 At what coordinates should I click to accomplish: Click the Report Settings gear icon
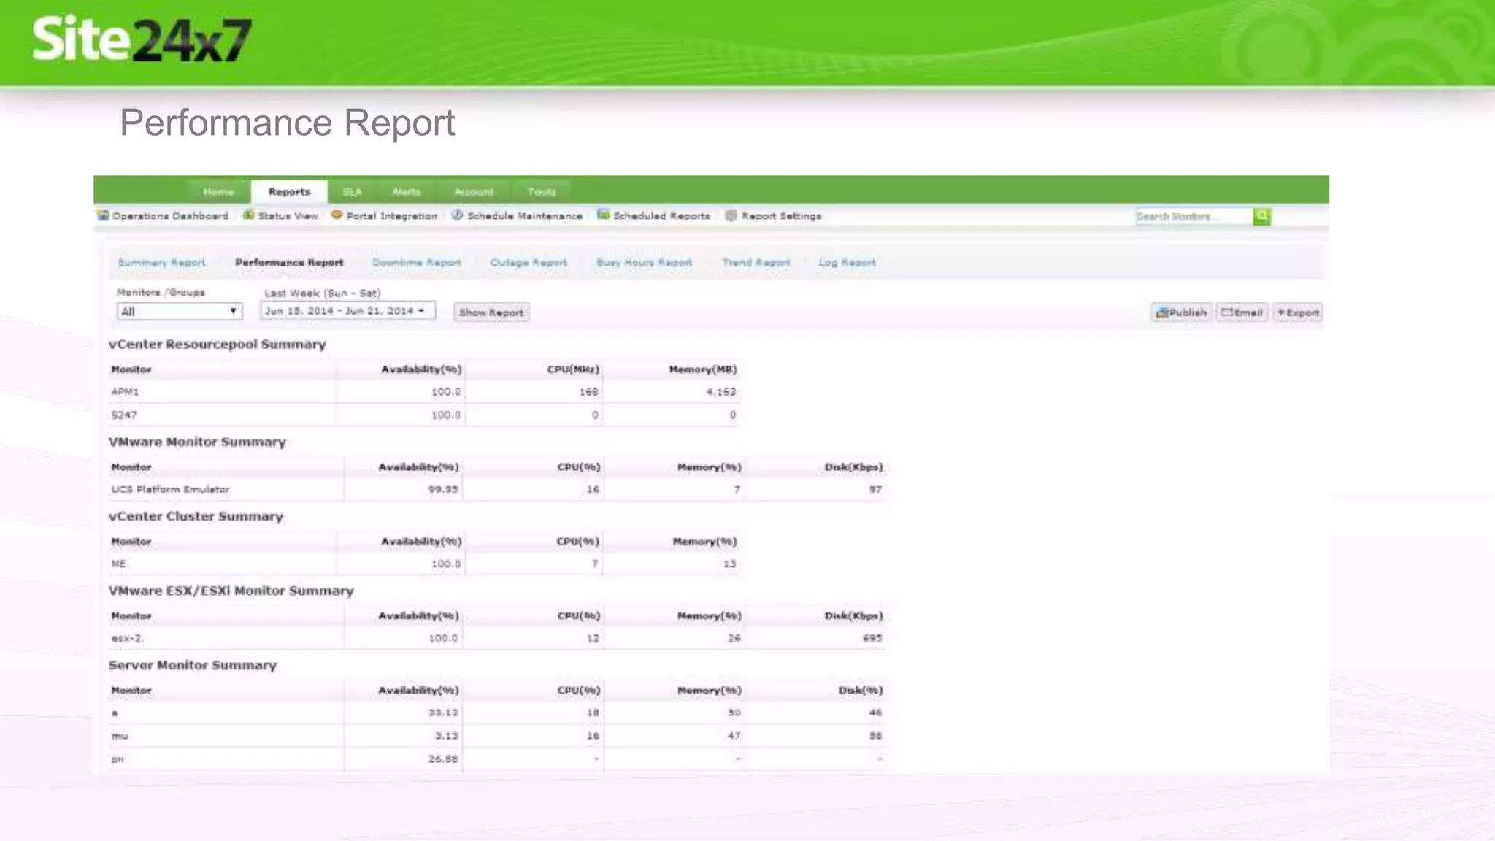[x=731, y=215]
